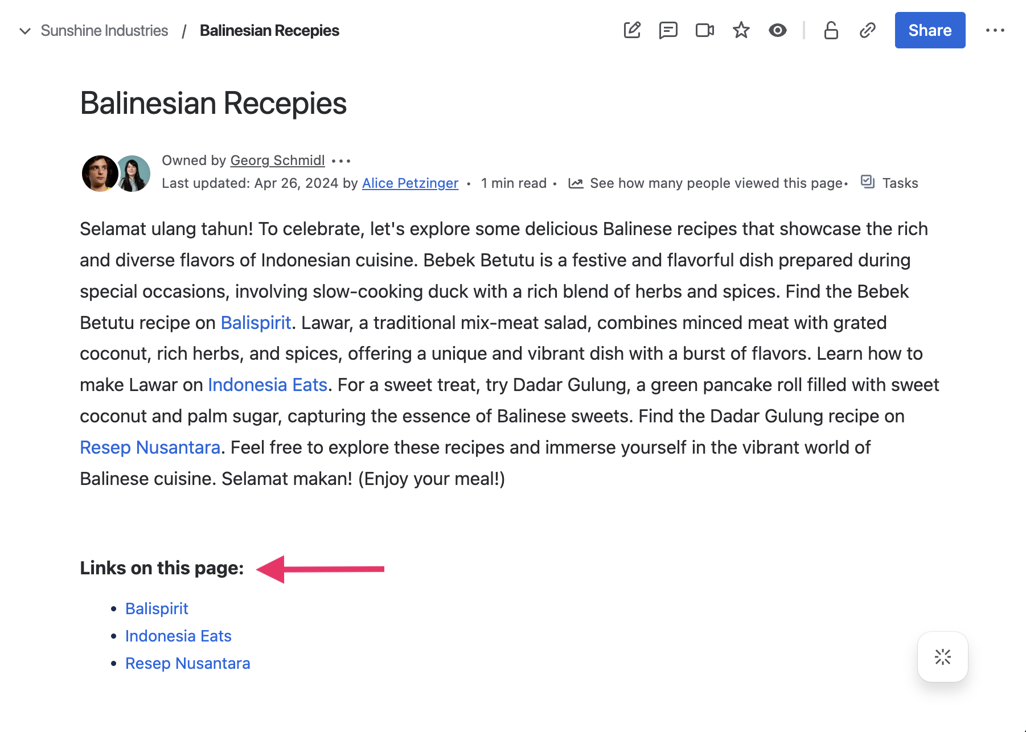Viewport: 1026px width, 732px height.
Task: Open the more actions ellipsis menu
Action: [995, 31]
